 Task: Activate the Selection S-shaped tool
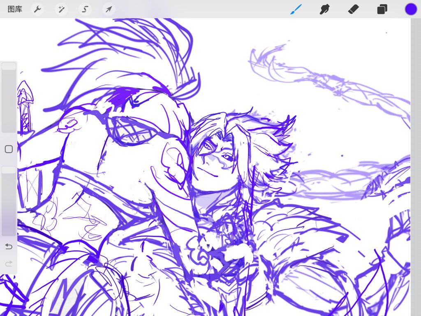[85, 9]
